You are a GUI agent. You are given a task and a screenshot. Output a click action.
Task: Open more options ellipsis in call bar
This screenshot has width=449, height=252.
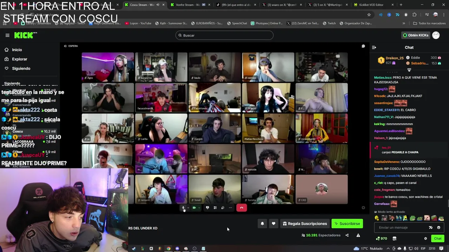pyautogui.click(x=230, y=208)
